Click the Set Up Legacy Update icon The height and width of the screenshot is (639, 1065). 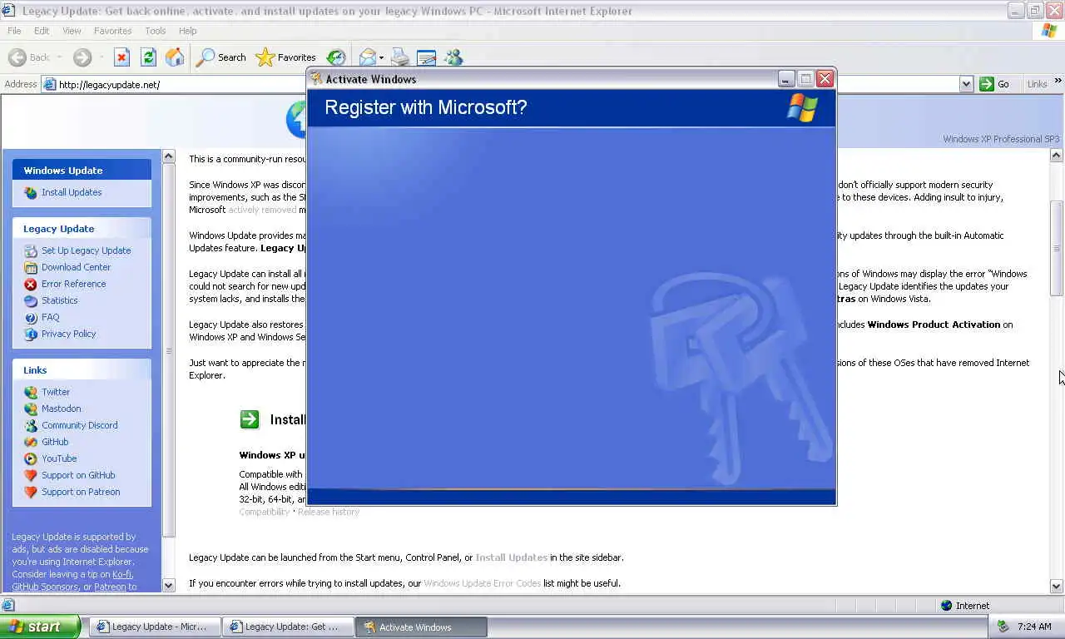pyautogui.click(x=31, y=250)
